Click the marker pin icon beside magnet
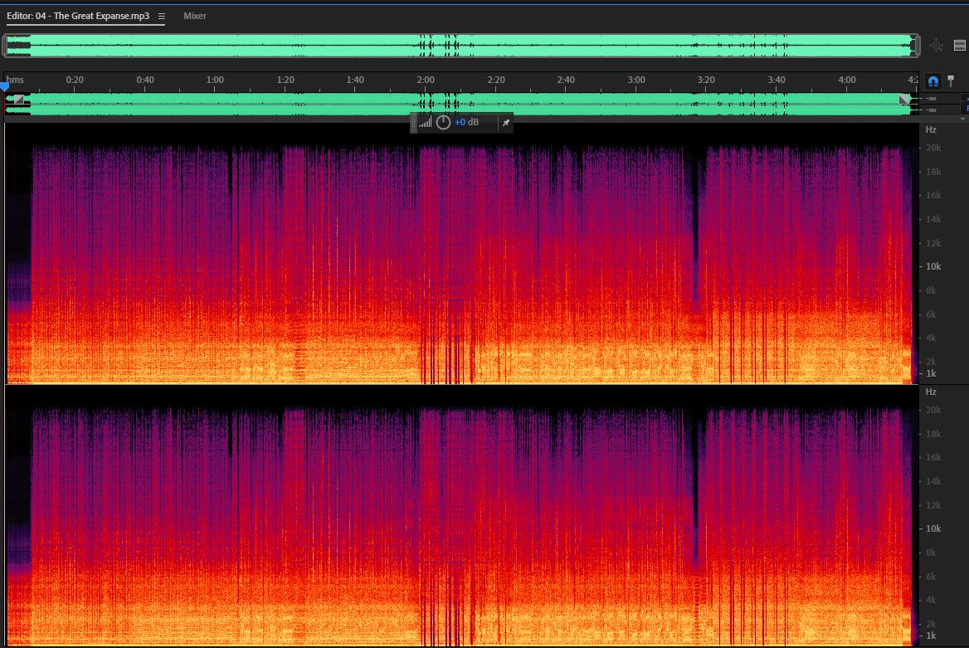Viewport: 969px width, 648px height. pyautogui.click(x=951, y=81)
